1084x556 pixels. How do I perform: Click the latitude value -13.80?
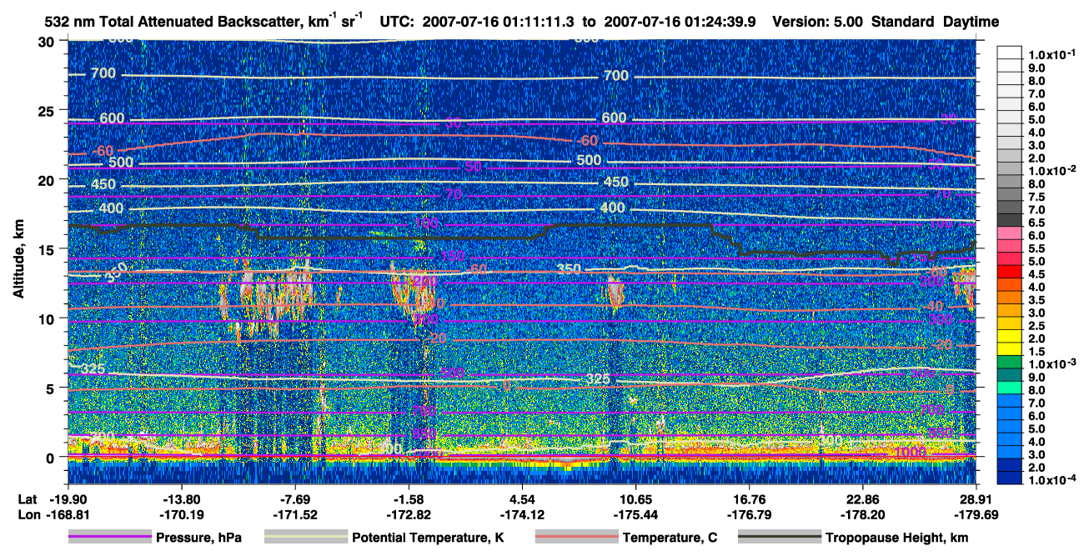(x=181, y=500)
